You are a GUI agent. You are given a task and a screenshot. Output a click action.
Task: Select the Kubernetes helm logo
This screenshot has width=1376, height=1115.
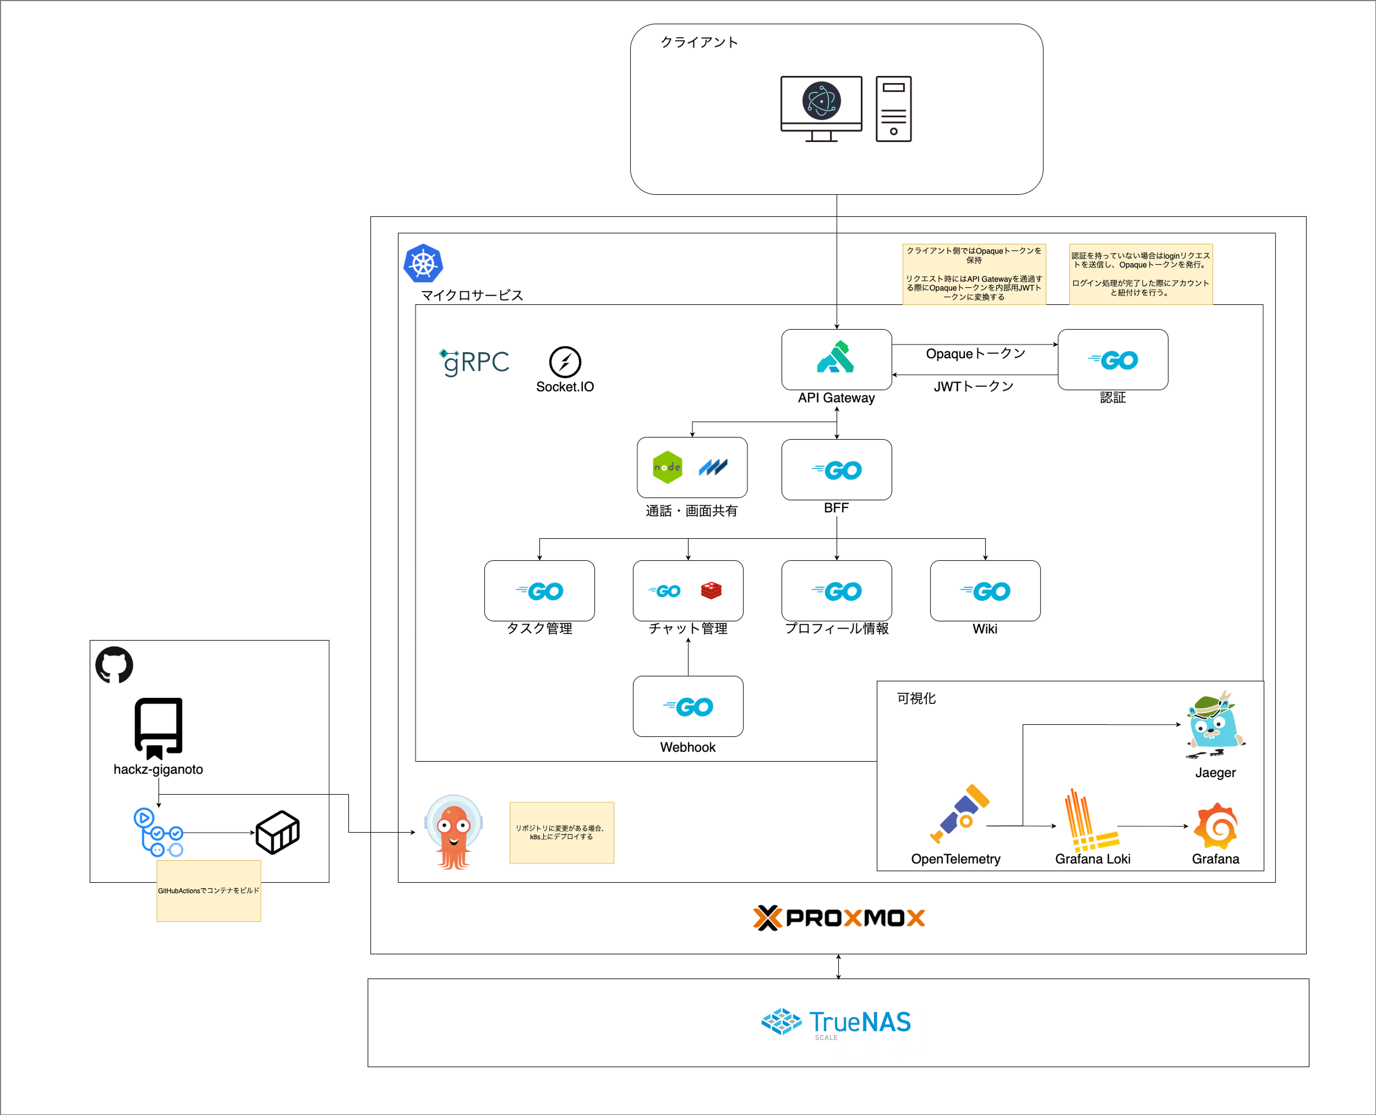point(423,263)
